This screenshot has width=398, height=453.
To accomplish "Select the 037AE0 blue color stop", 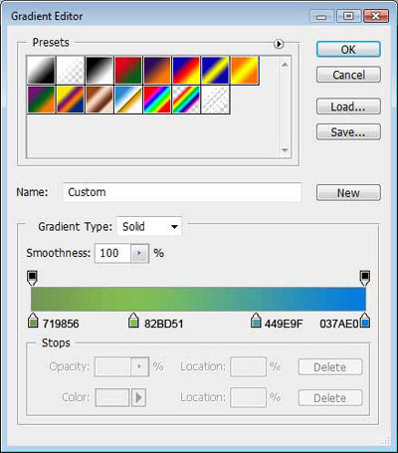I will click(365, 321).
